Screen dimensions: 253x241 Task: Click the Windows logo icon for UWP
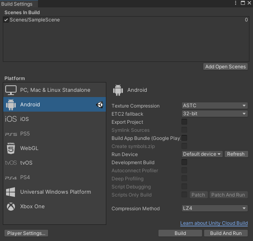[x=11, y=192]
